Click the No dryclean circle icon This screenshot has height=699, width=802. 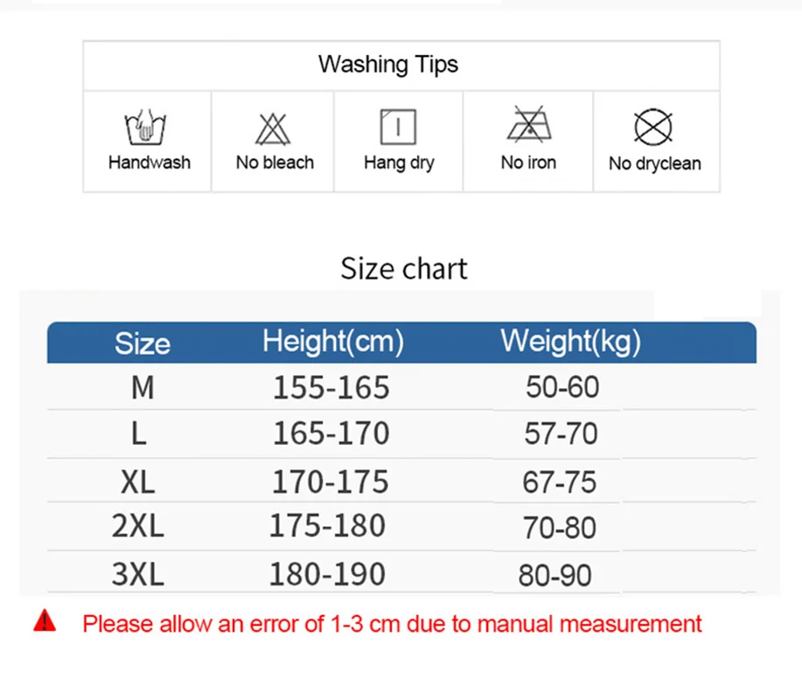[652, 128]
